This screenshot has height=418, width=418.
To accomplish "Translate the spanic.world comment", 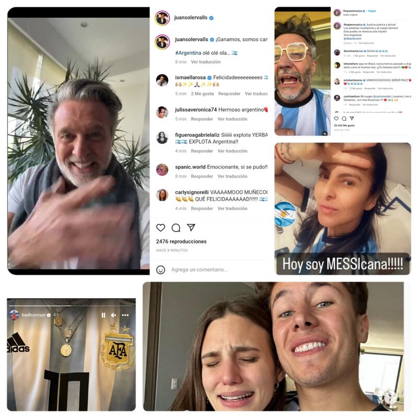I will click(x=232, y=176).
